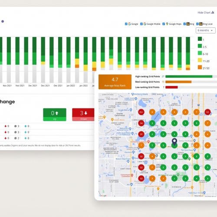Click the purple info icon
Viewport: 217px width, 217px height.
coord(3,21)
